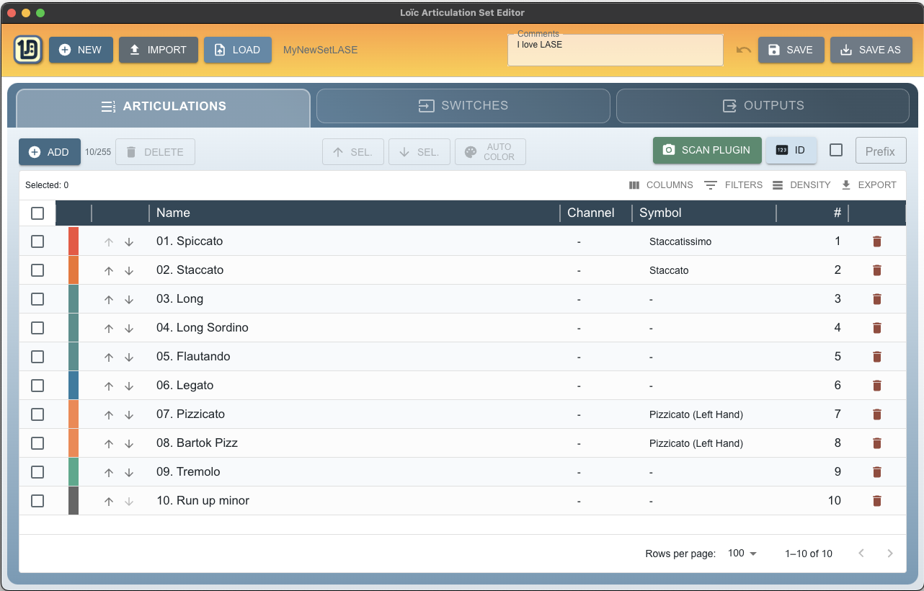Trash the 09. Tremolo articulation
The width and height of the screenshot is (924, 591).
coord(877,472)
